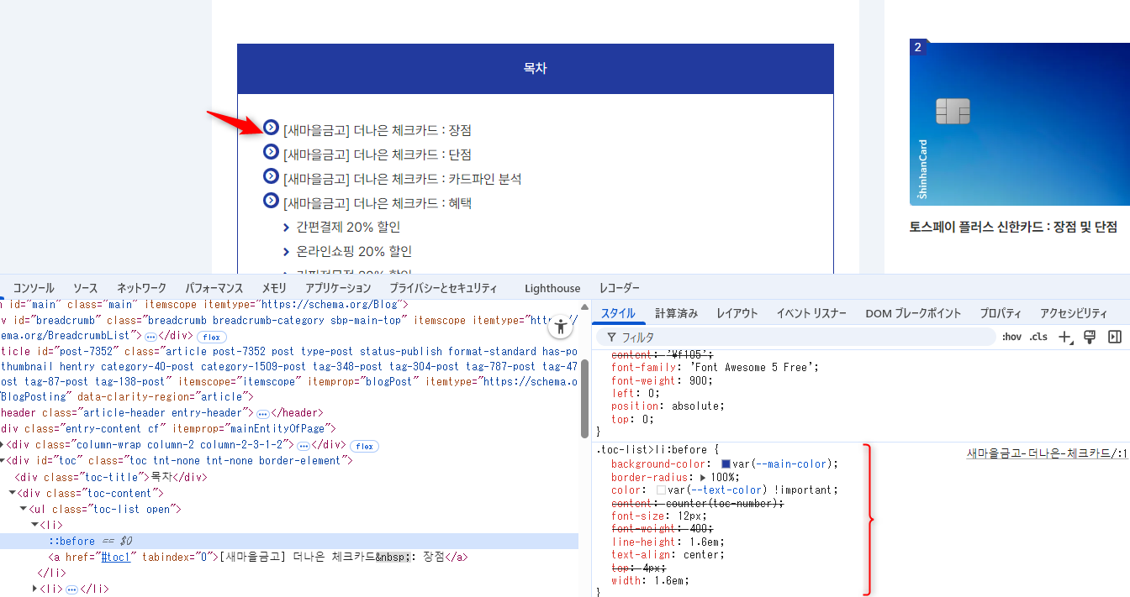Image resolution: width=1130 pixels, height=597 pixels.
Task: Select the イベント リスナー subtab
Action: coord(811,313)
